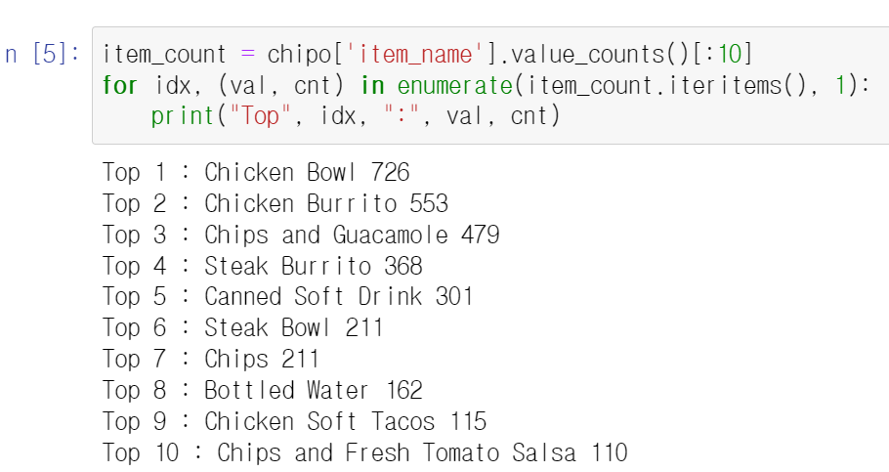Click the 'item_name' string in code
The height and width of the screenshot is (472, 889).
point(413,55)
